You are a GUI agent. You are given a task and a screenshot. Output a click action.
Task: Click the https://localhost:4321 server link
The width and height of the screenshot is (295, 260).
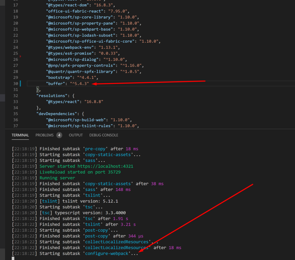105,166
